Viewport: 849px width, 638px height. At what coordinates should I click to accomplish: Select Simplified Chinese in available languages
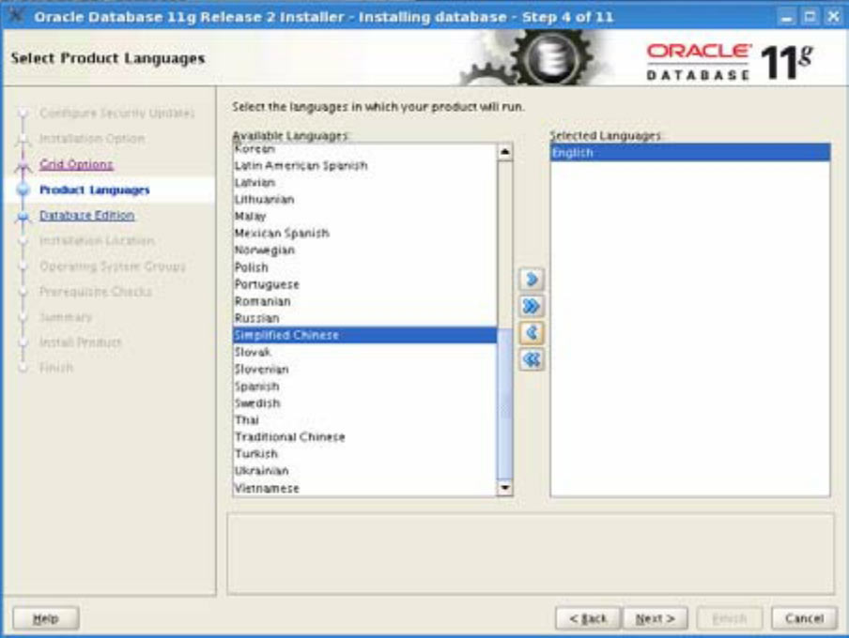coord(286,335)
